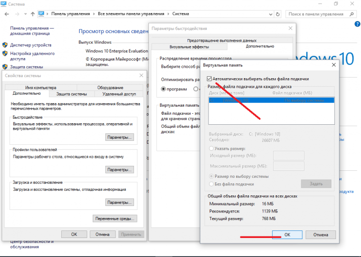This screenshot has width=361, height=257.
Task: Open Help via blue question mark icon
Action: coord(357,24)
